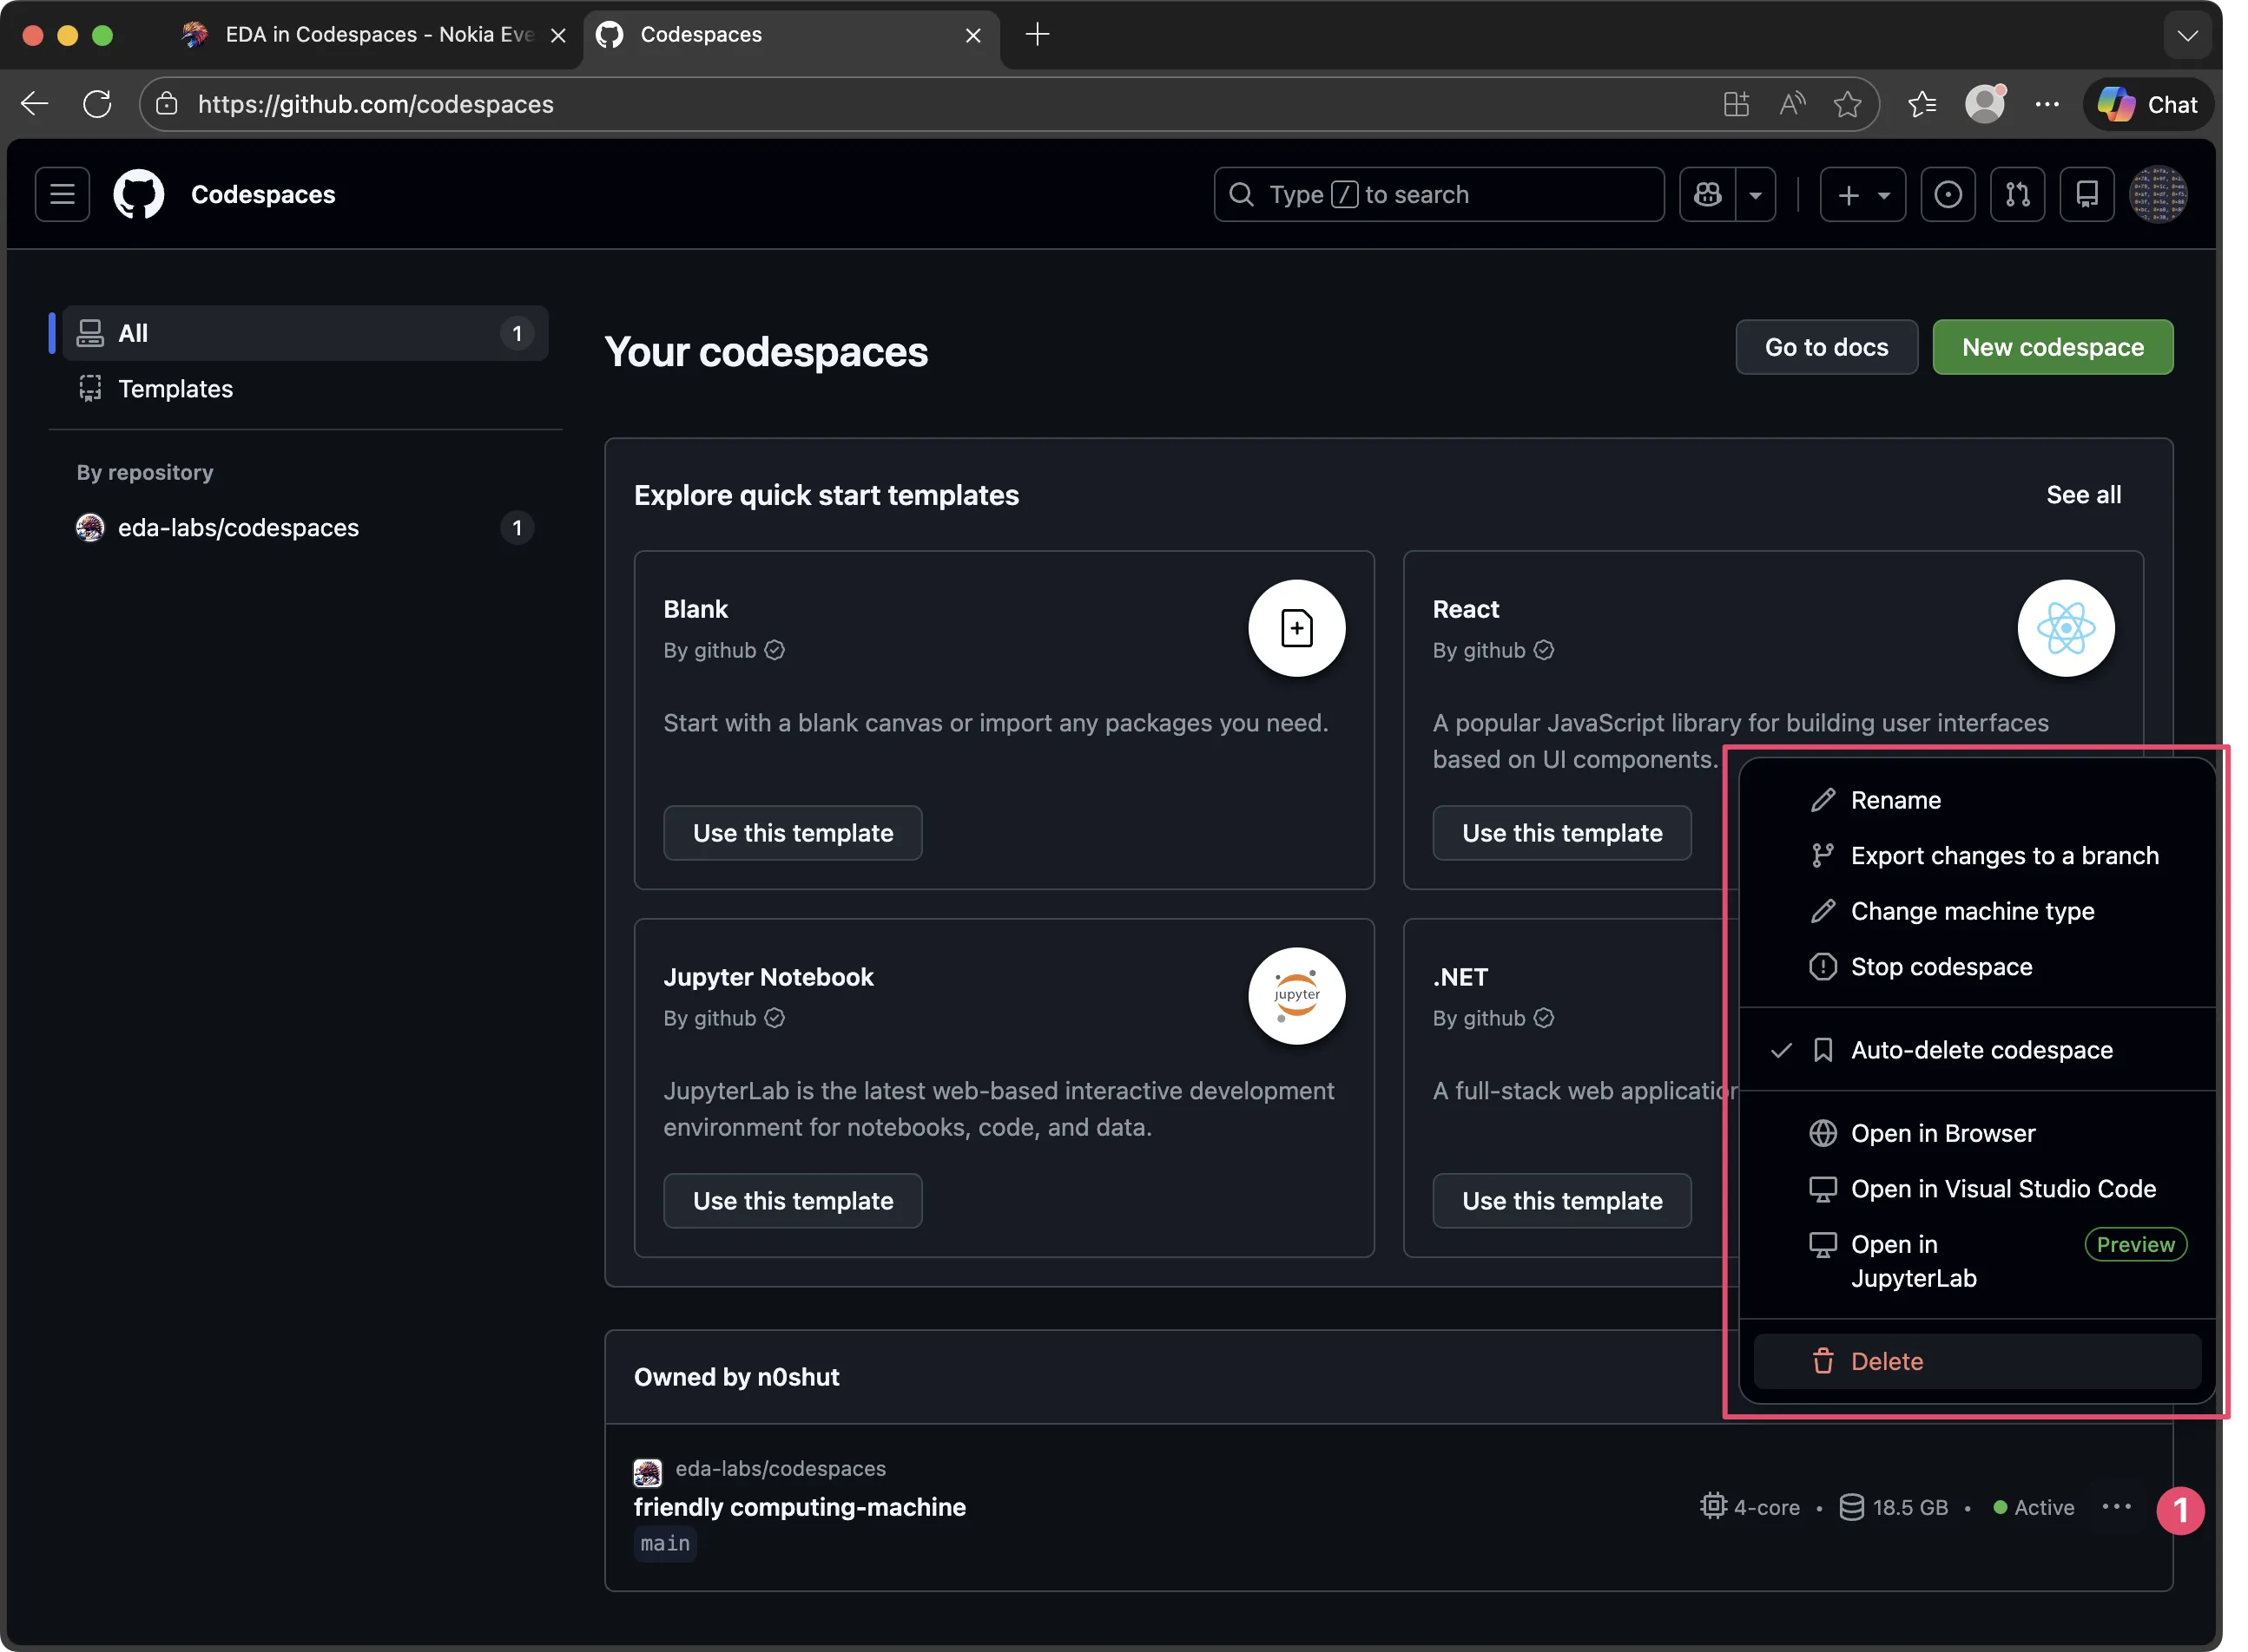Click the React logo icon
The image size is (2248, 1652).
(2066, 628)
